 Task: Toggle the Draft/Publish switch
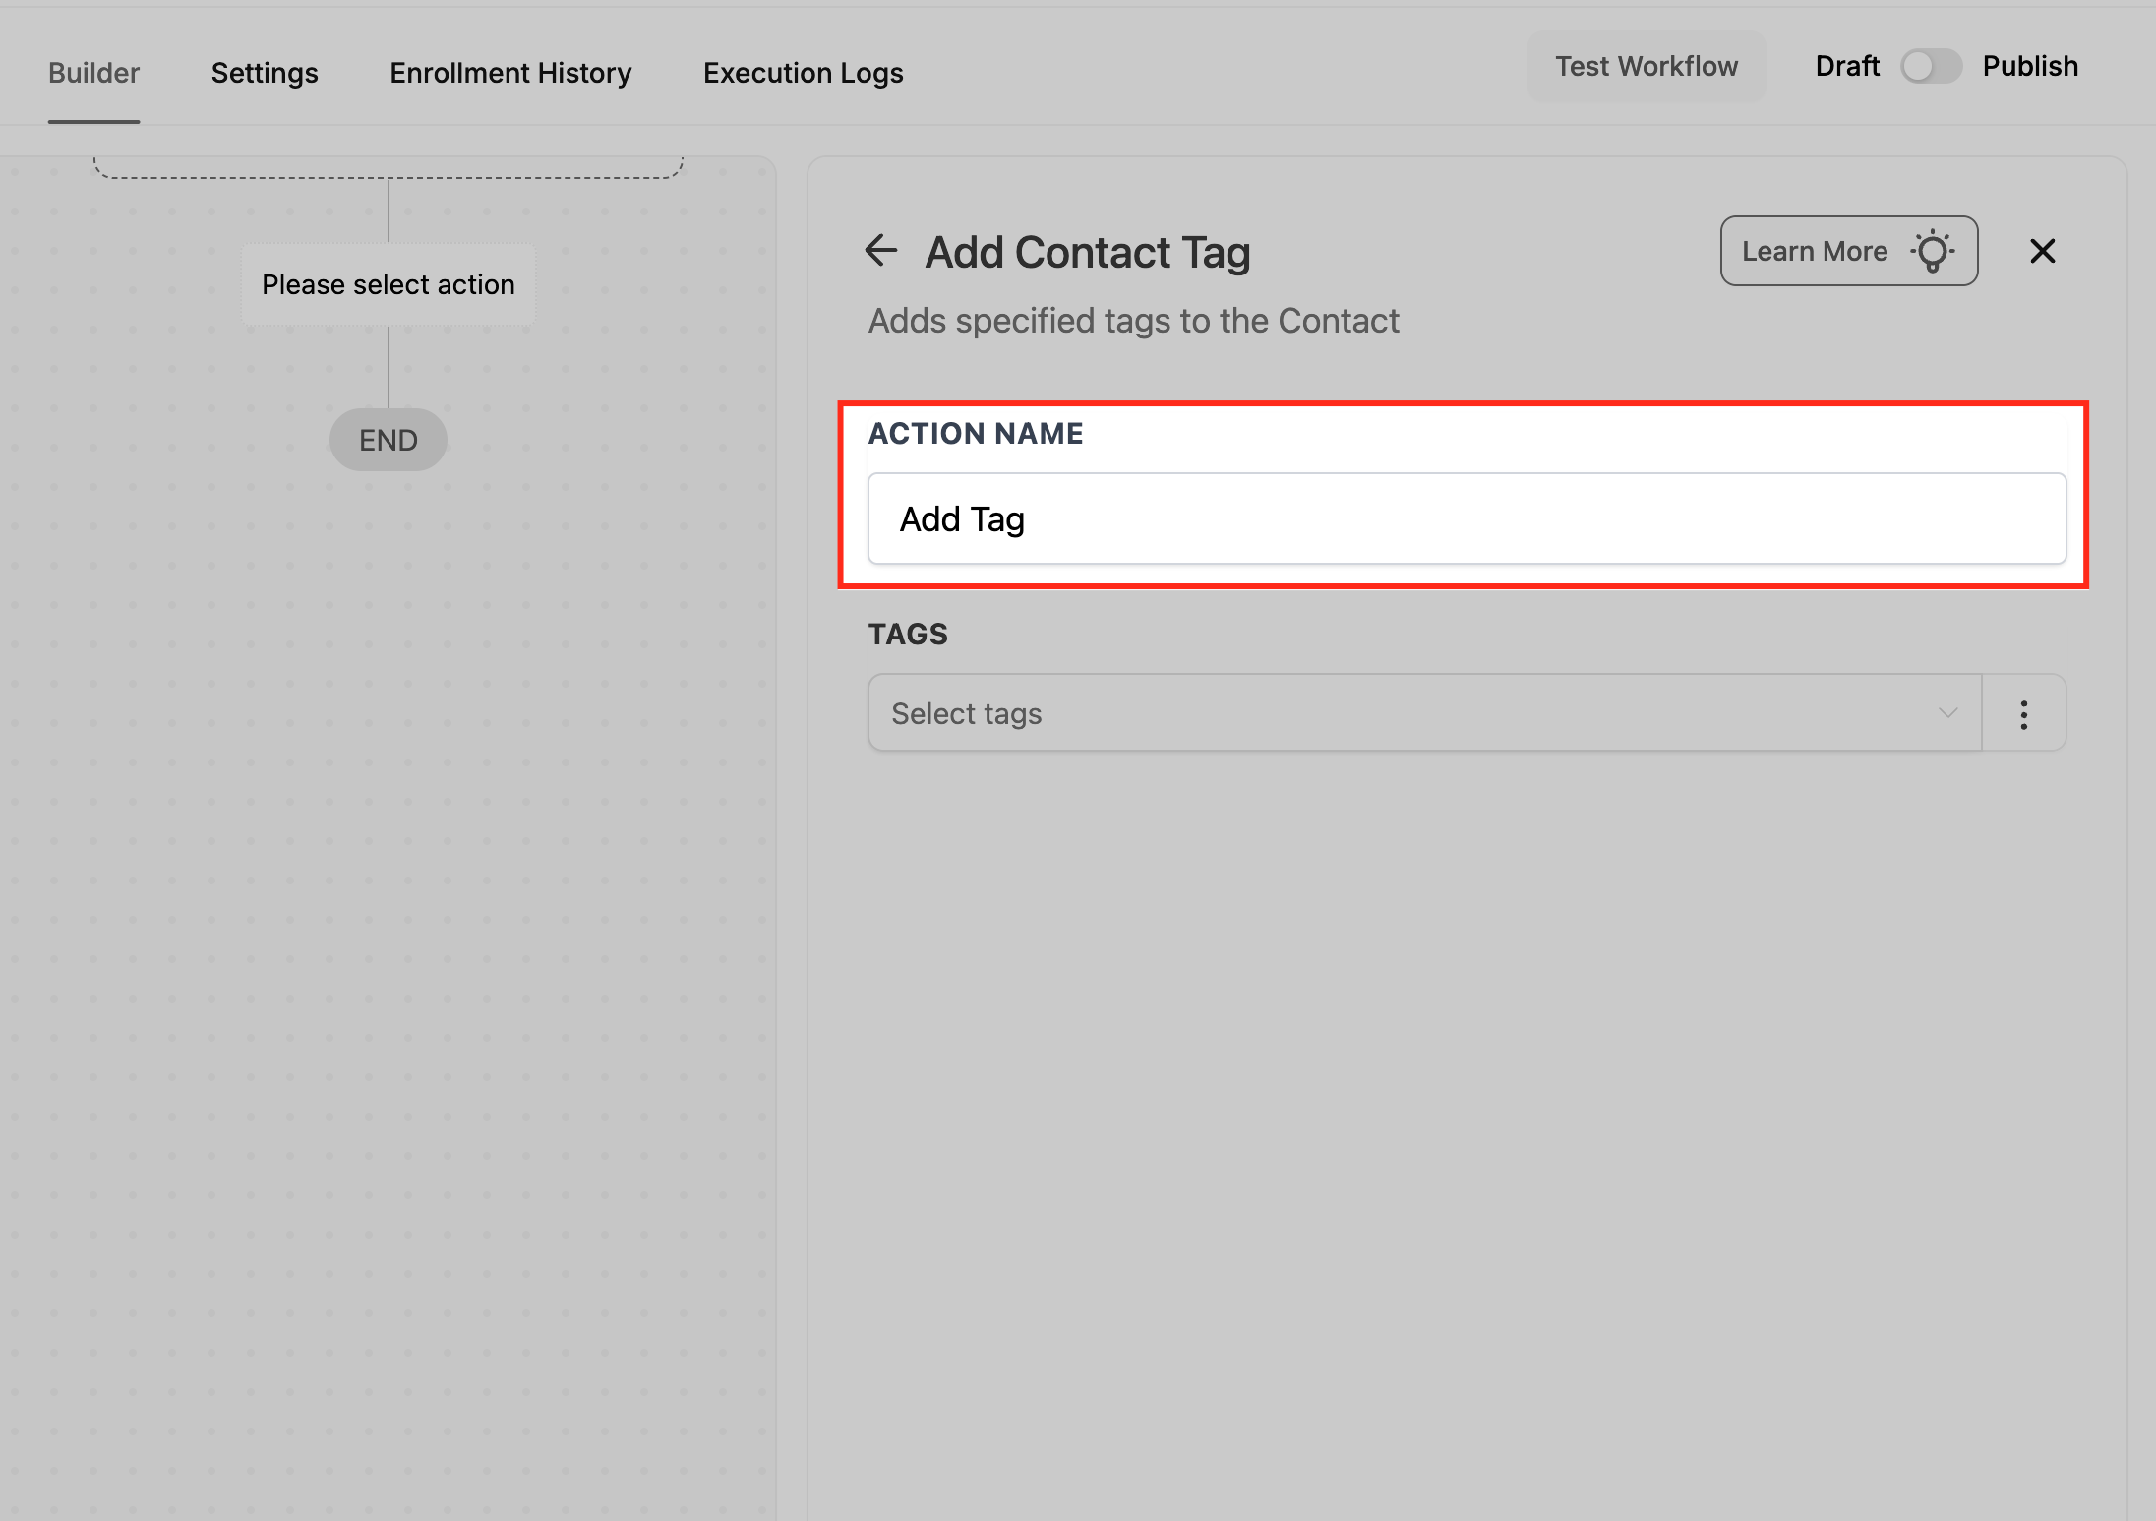pyautogui.click(x=1930, y=67)
